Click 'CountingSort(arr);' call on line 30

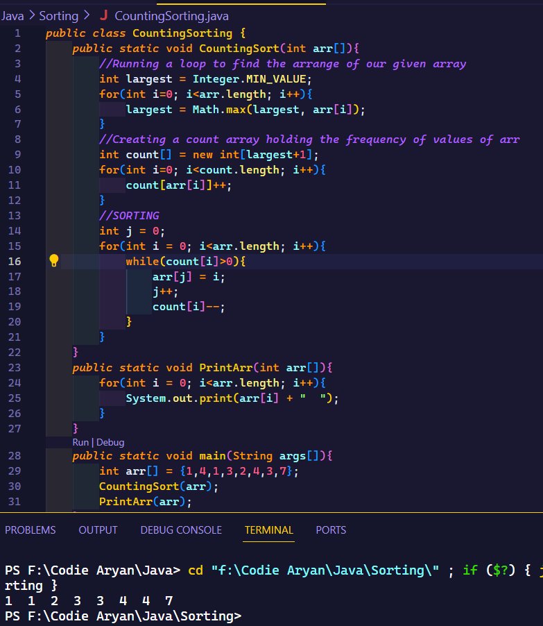[x=159, y=487]
